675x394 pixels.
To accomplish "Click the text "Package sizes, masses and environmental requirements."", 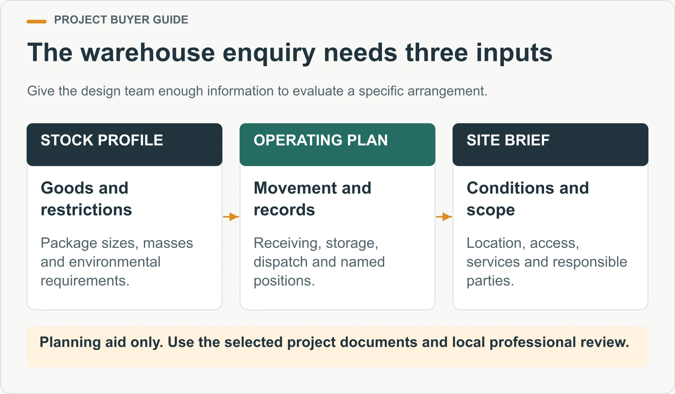I will click(117, 262).
